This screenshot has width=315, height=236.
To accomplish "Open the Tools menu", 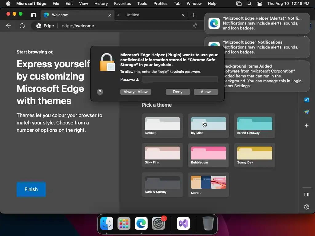I will tap(142, 3).
